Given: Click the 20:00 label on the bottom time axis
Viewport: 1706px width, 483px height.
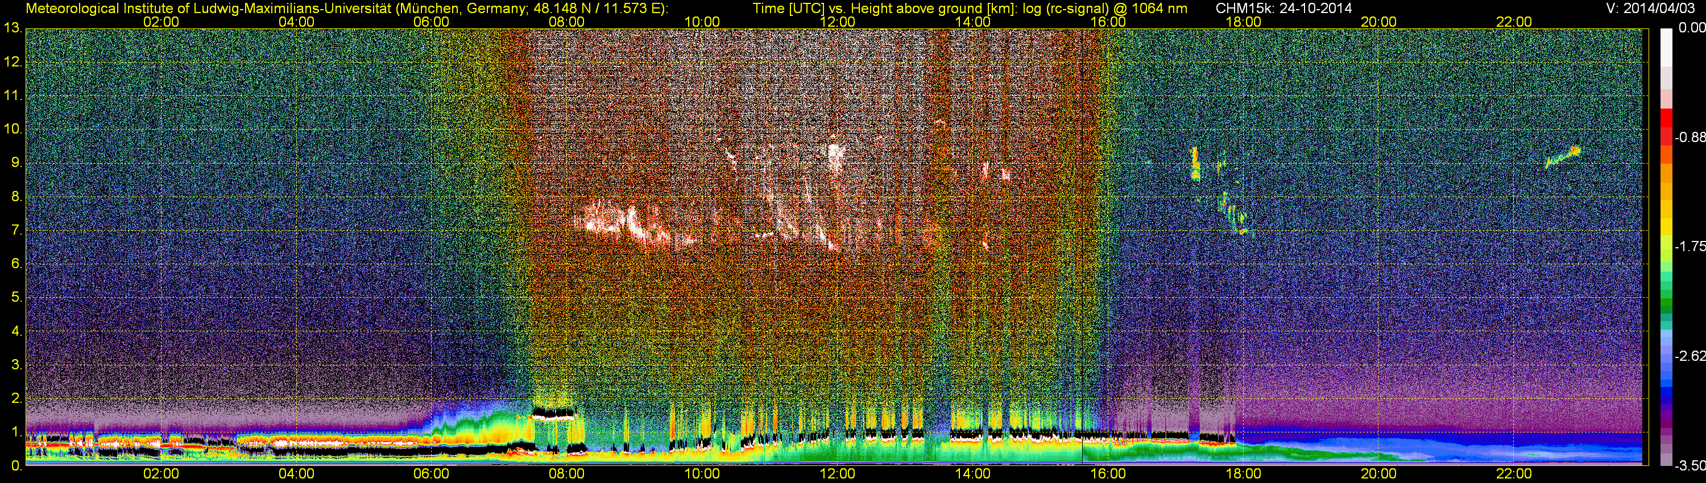Looking at the screenshot, I should pos(1379,474).
